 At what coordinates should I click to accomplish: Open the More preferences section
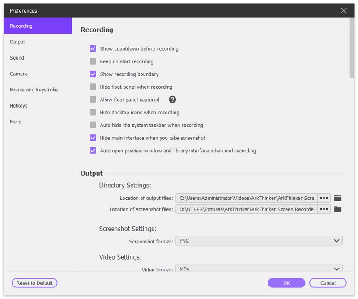pyautogui.click(x=38, y=121)
